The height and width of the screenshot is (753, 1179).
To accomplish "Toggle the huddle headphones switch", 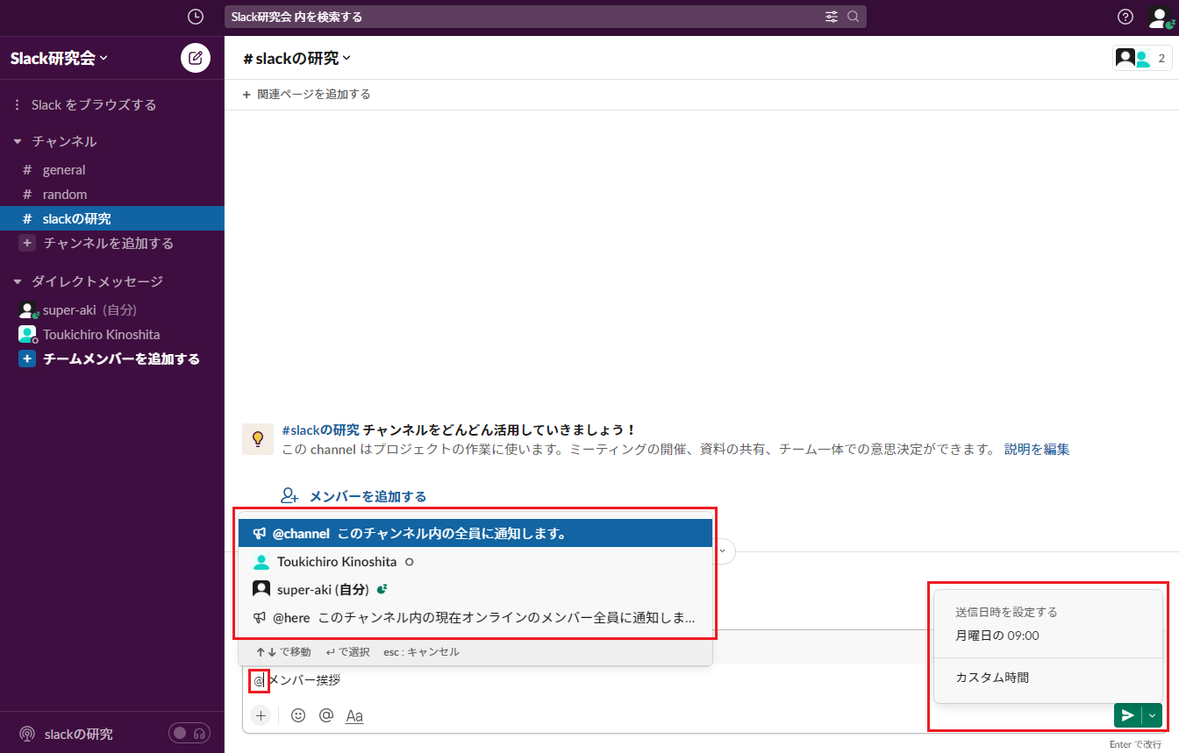I will (x=190, y=734).
